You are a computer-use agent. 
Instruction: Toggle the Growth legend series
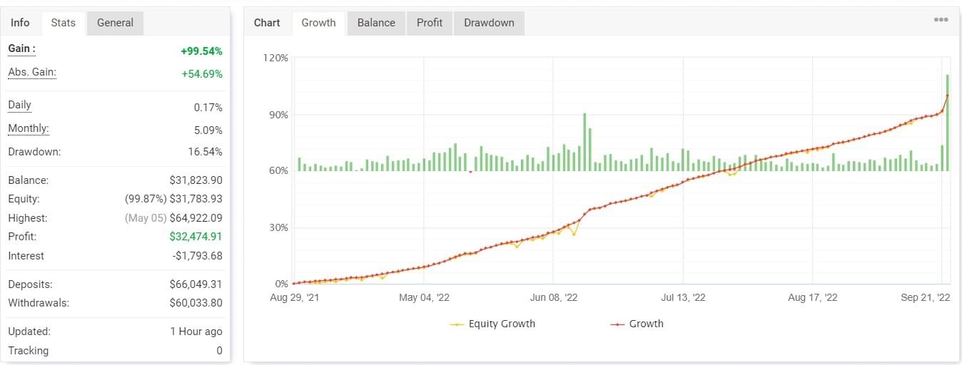(x=637, y=324)
